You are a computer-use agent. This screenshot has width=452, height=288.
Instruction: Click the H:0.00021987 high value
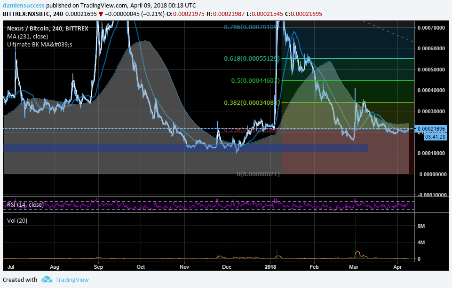pyautogui.click(x=225, y=14)
